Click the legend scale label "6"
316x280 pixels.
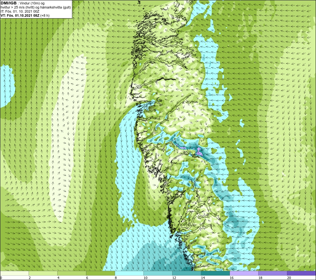87,278
